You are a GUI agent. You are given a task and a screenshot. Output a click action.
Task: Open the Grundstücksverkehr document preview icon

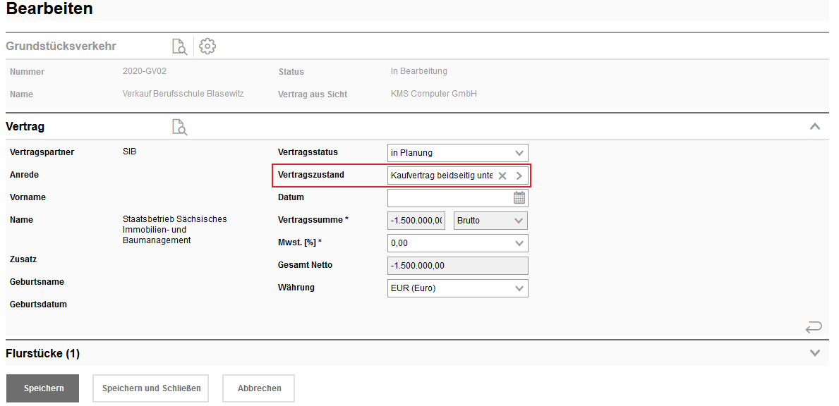click(x=180, y=47)
